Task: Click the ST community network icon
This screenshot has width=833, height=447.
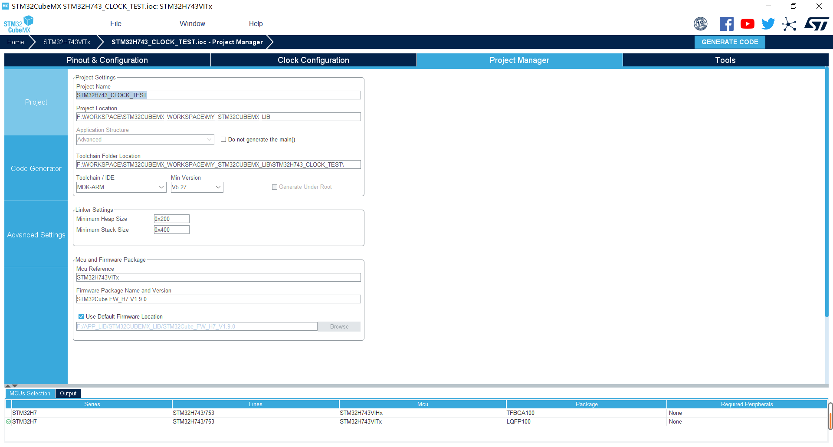Action: click(x=789, y=24)
